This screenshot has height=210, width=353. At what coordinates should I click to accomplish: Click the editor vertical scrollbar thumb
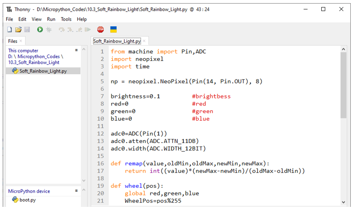click(x=343, y=85)
